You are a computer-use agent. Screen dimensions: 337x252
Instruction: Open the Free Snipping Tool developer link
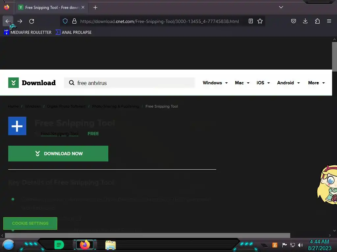[60, 134]
